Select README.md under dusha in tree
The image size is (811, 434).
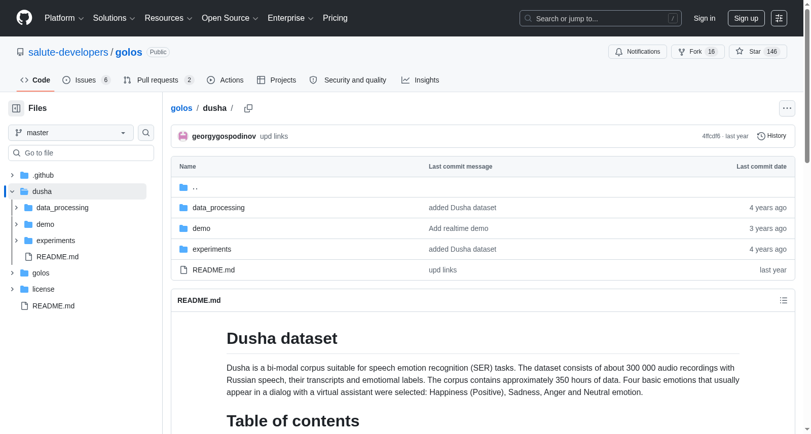tap(57, 257)
